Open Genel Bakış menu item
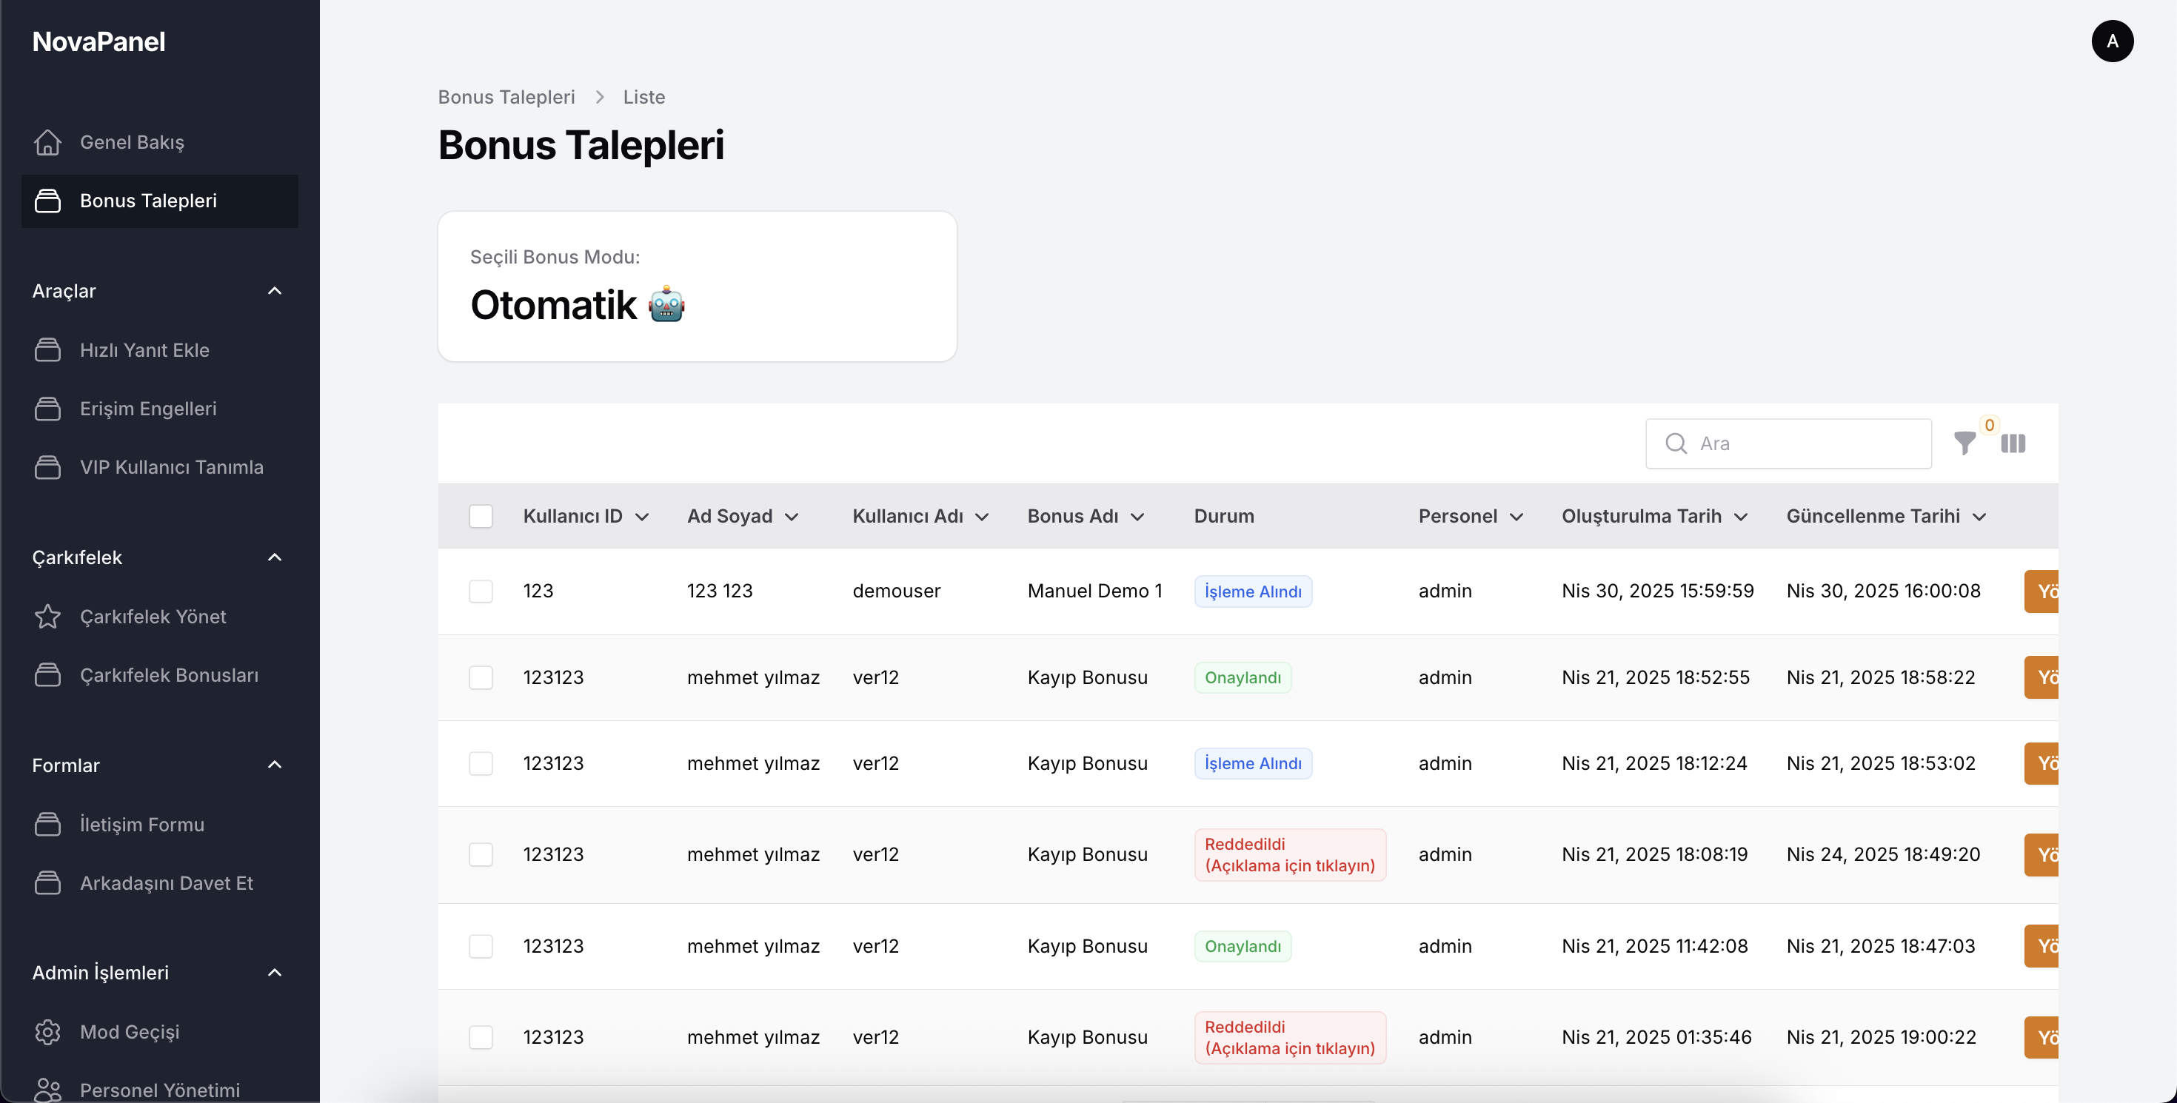 coord(160,142)
